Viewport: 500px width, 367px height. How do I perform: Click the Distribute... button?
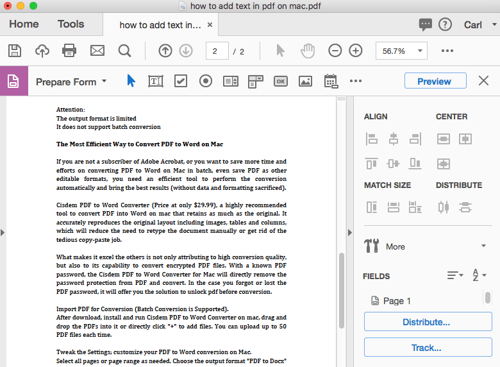(x=428, y=321)
